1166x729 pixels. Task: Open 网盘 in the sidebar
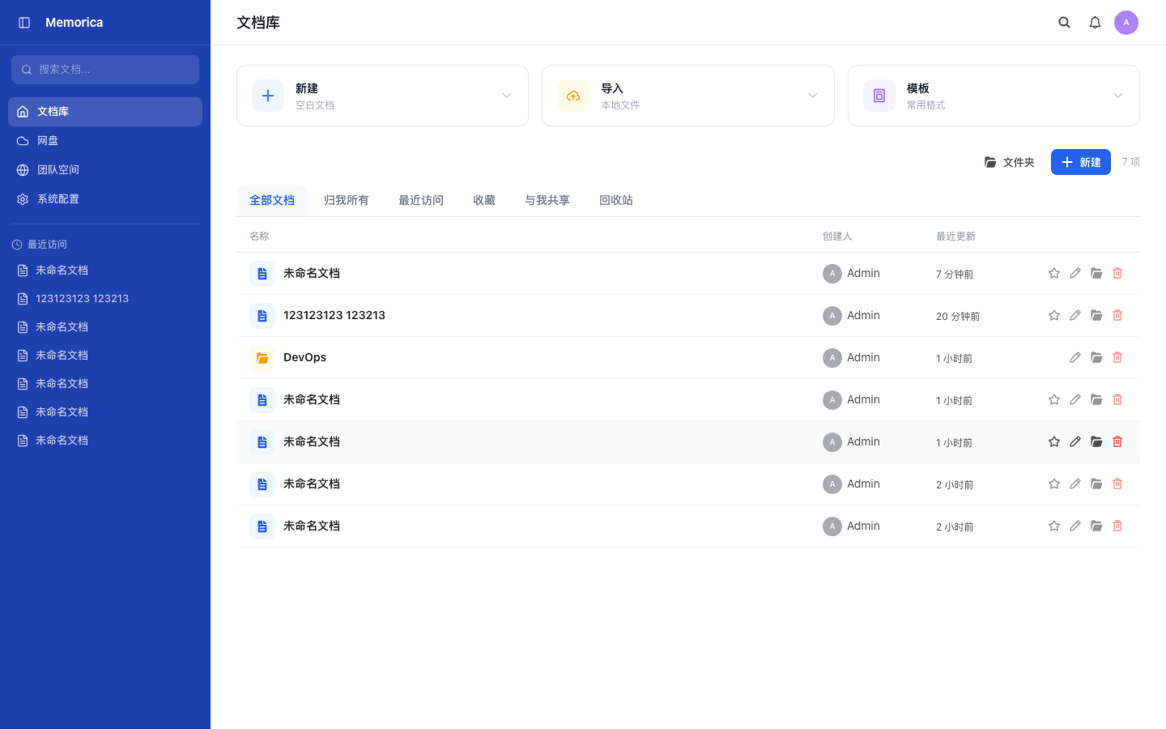pos(105,141)
